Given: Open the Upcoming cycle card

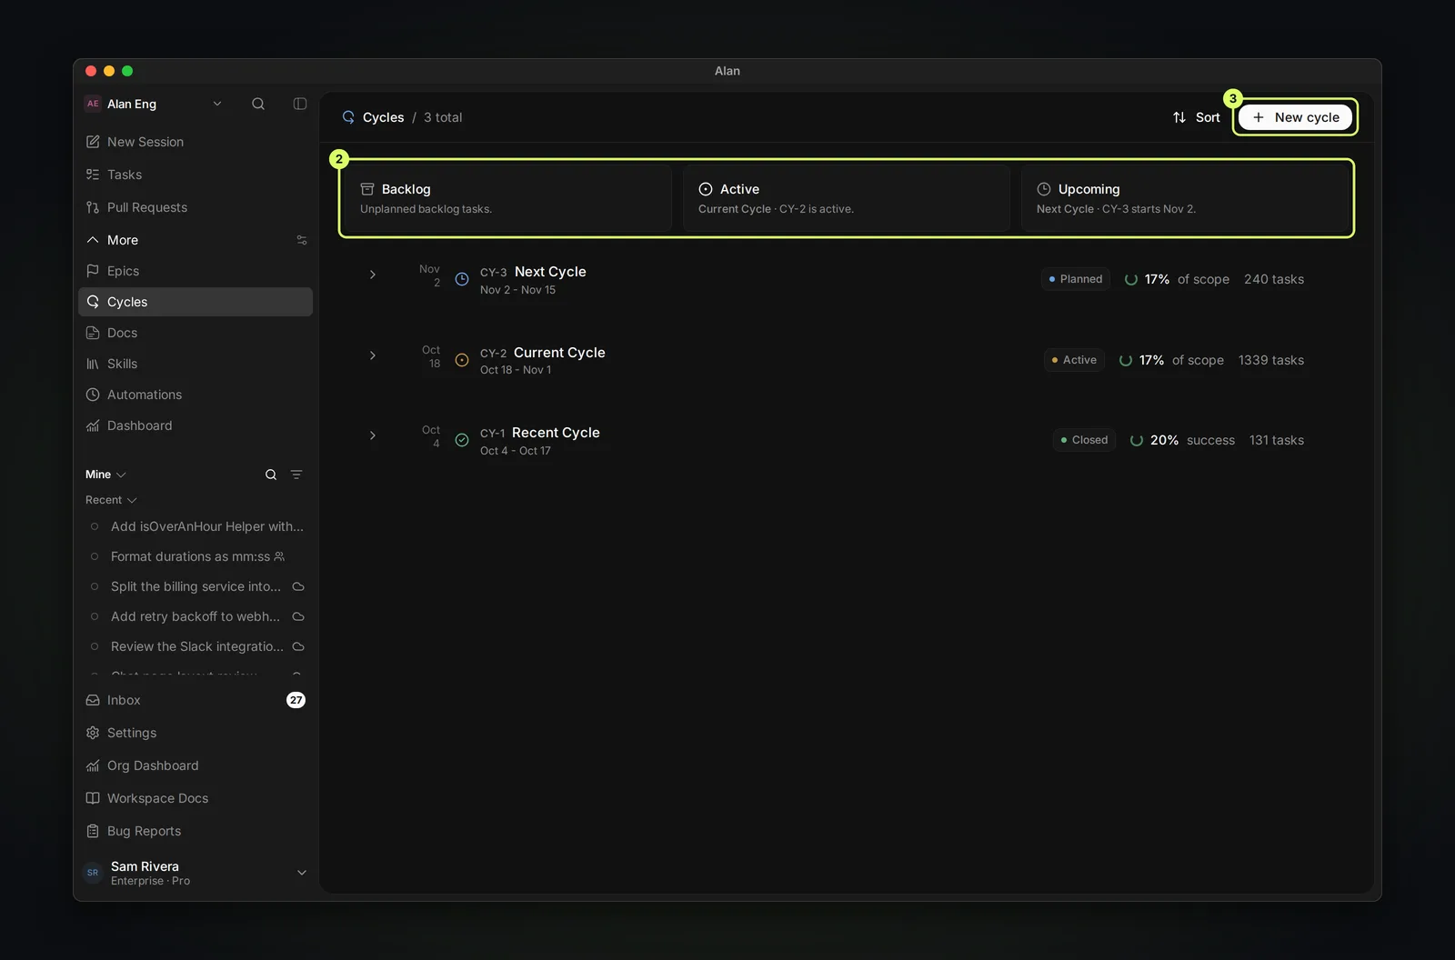Looking at the screenshot, I should [1185, 198].
